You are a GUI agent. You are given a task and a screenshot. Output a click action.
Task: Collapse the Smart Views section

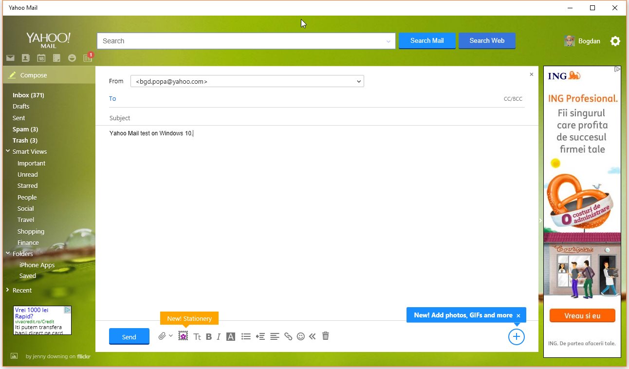pos(8,151)
